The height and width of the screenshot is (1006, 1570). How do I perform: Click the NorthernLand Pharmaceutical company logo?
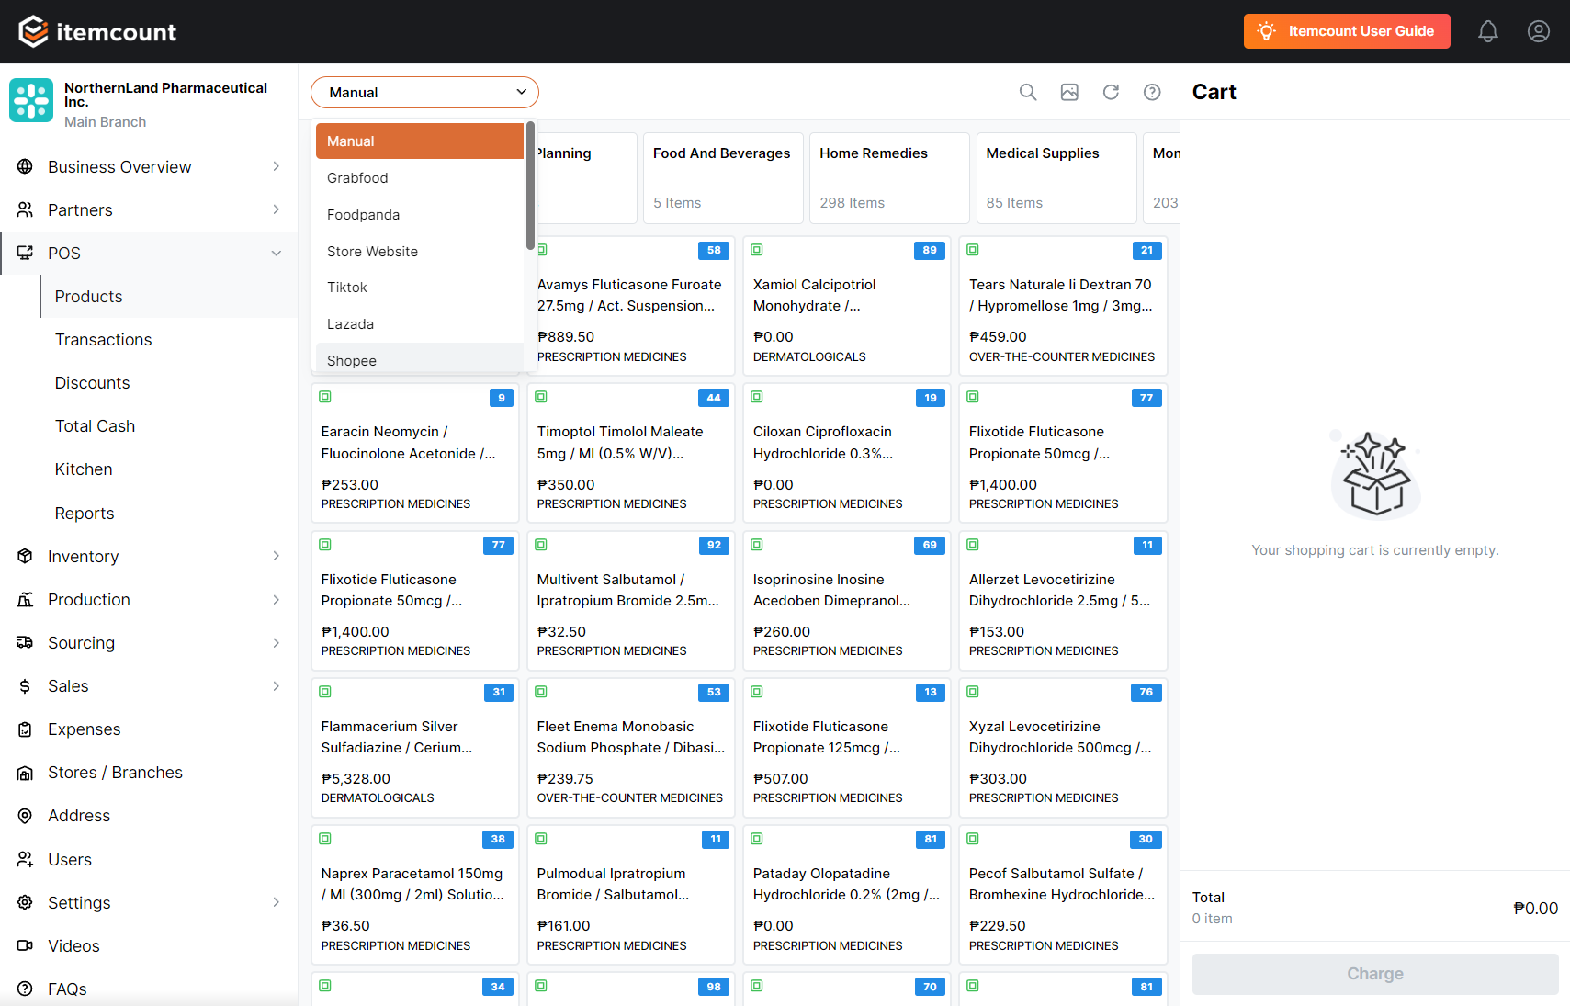tap(31, 100)
